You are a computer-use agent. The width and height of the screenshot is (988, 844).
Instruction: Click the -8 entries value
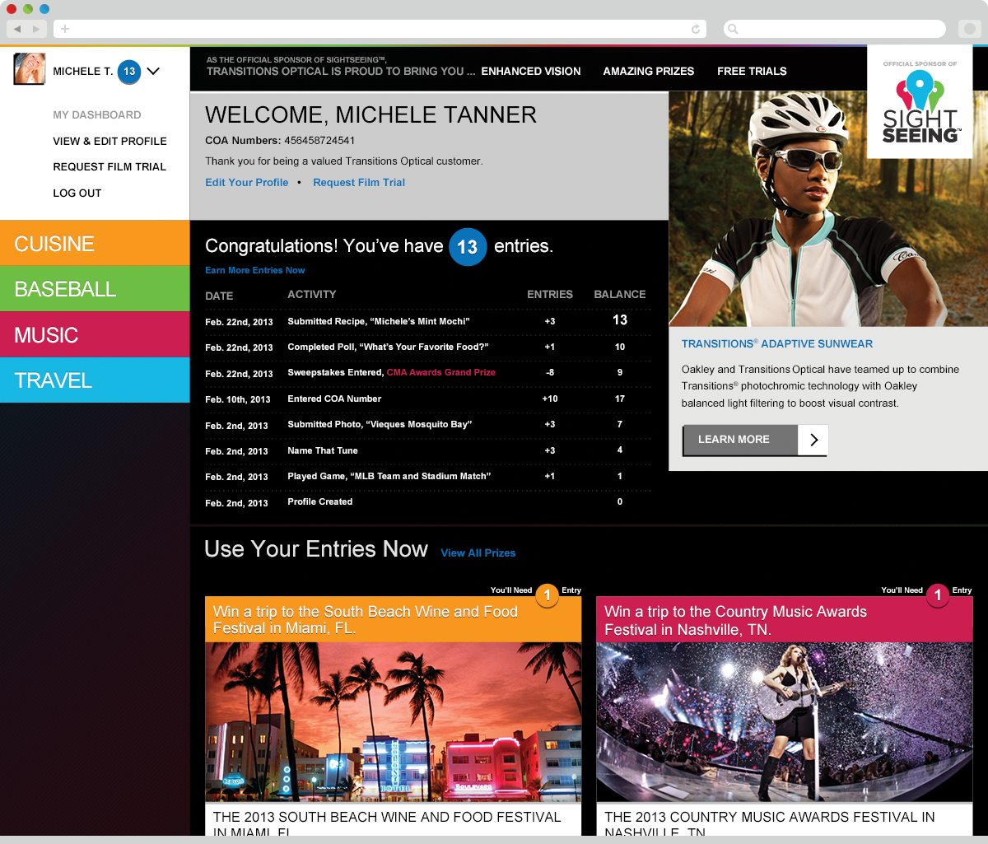pos(550,372)
